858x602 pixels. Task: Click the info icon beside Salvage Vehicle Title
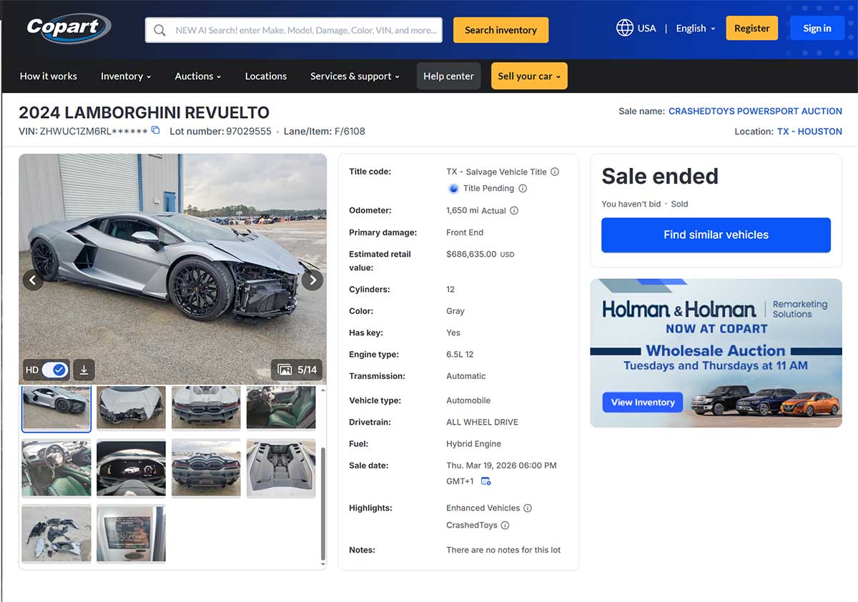pos(555,172)
